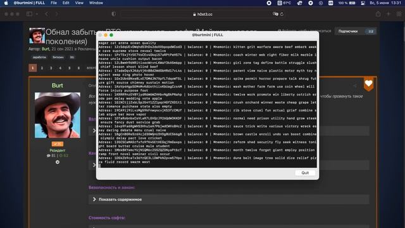
Task: Open the Edit menu
Action: coord(66,3)
